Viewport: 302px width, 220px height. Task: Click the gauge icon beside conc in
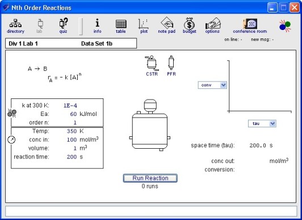pos(11,140)
